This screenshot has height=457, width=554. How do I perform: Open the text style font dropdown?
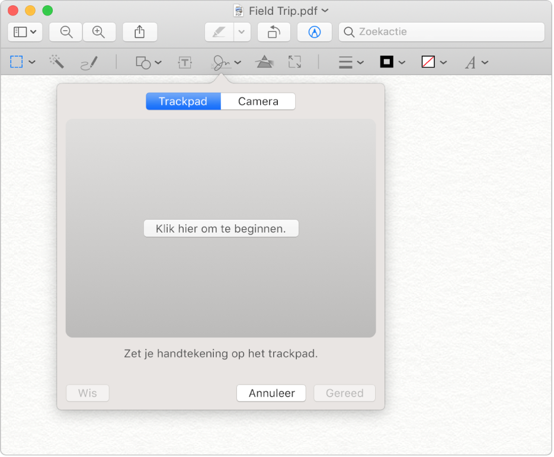point(476,62)
